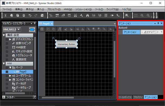Click the shapes toolbox toolbar icon
This screenshot has height=106, width=165.
click(57, 15)
